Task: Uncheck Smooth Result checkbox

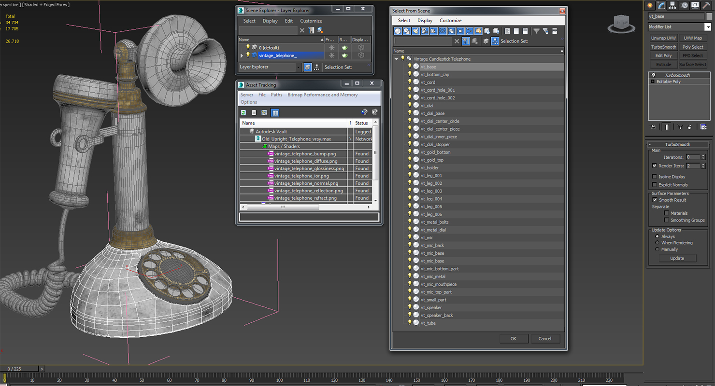Action: click(655, 200)
